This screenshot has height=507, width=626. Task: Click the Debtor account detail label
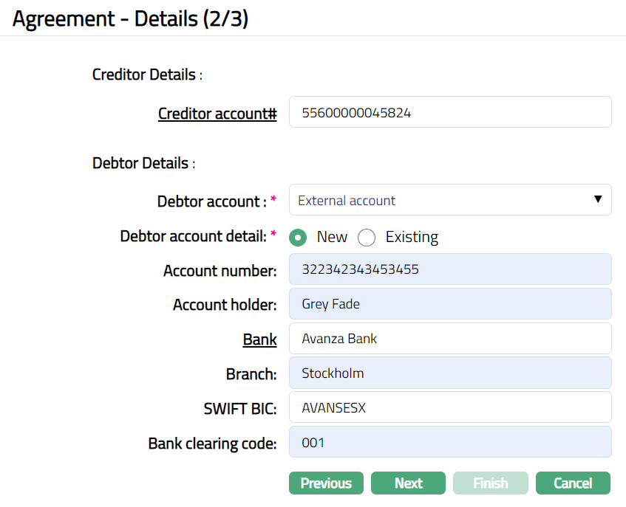(x=192, y=236)
